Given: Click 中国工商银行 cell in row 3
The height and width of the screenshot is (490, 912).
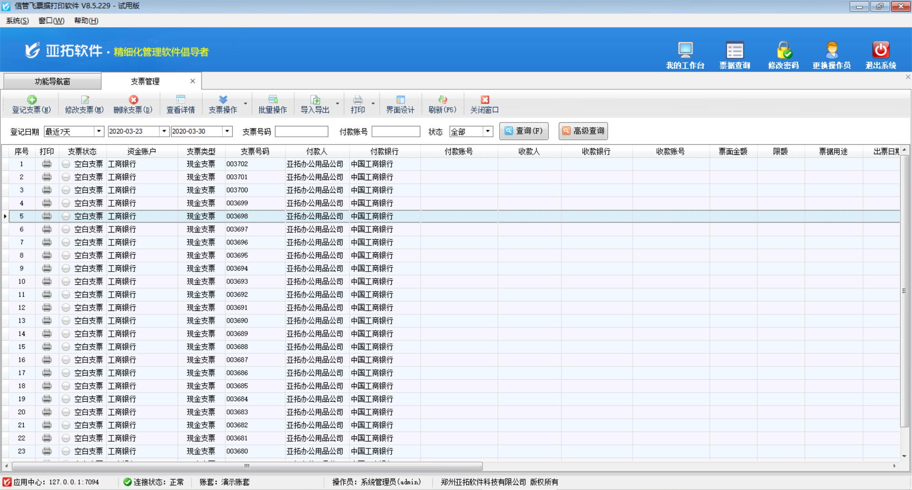Looking at the screenshot, I should (x=385, y=190).
